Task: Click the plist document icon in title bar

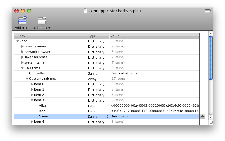Action: coord(86,11)
